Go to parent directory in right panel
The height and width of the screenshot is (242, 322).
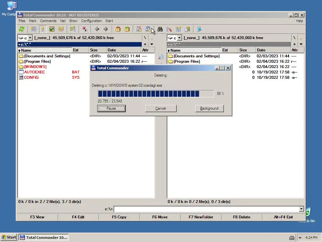301,38
